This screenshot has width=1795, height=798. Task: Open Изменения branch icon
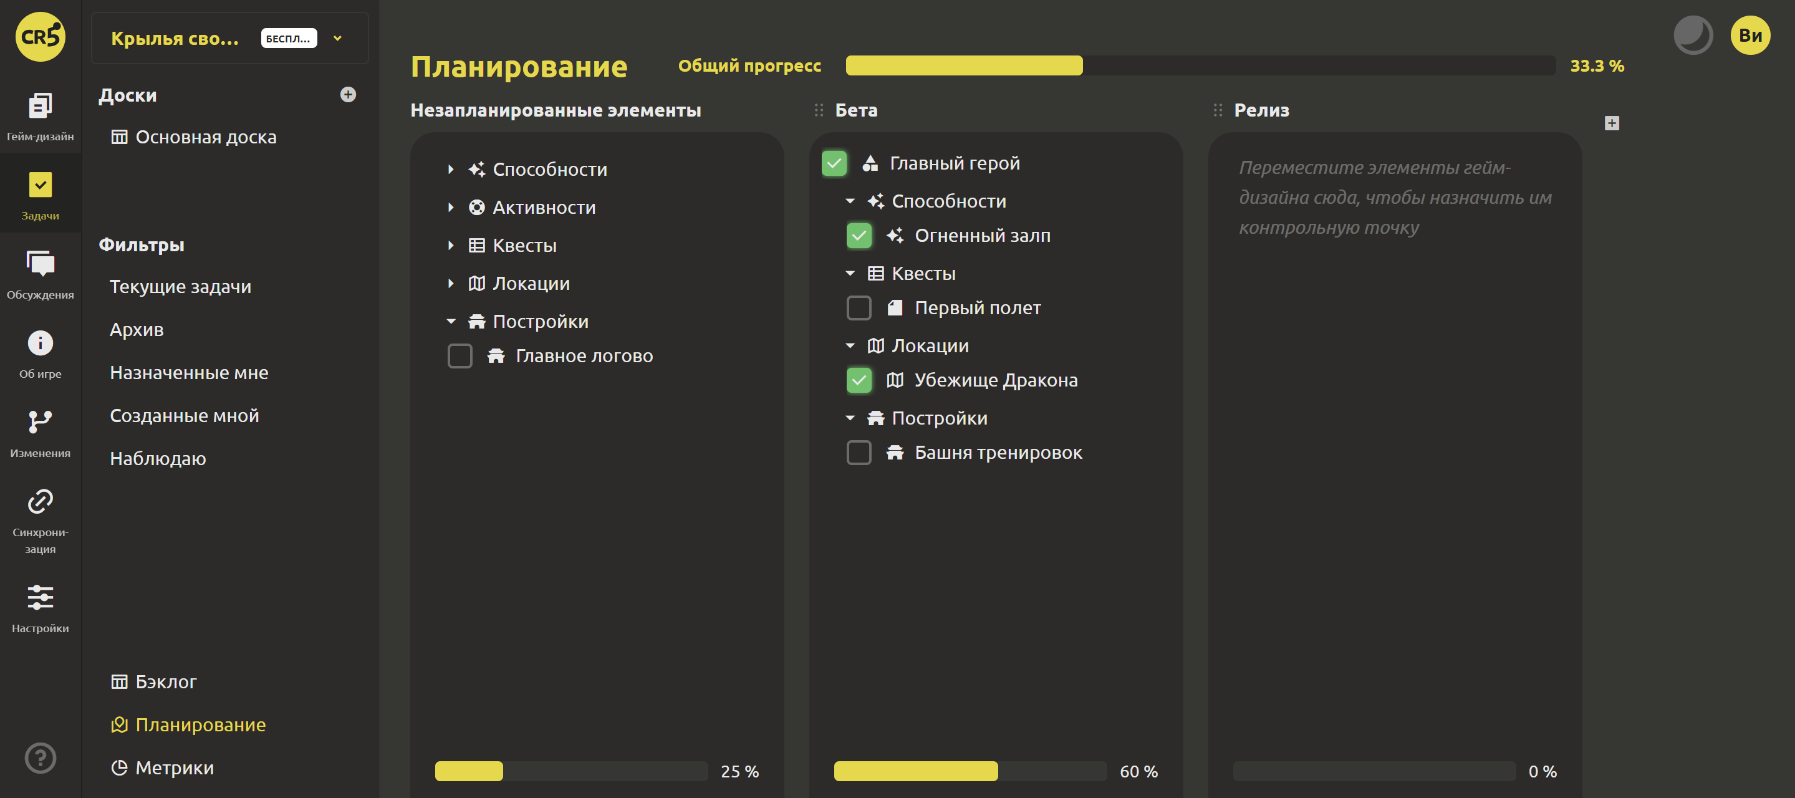[41, 422]
